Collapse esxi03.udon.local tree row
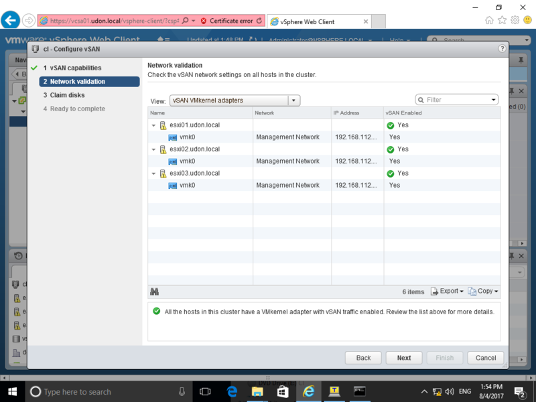 [153, 174]
